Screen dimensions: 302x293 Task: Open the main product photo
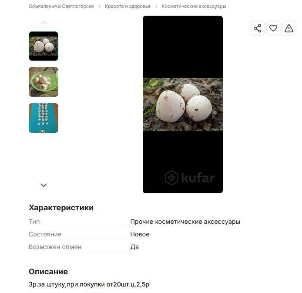point(183,104)
